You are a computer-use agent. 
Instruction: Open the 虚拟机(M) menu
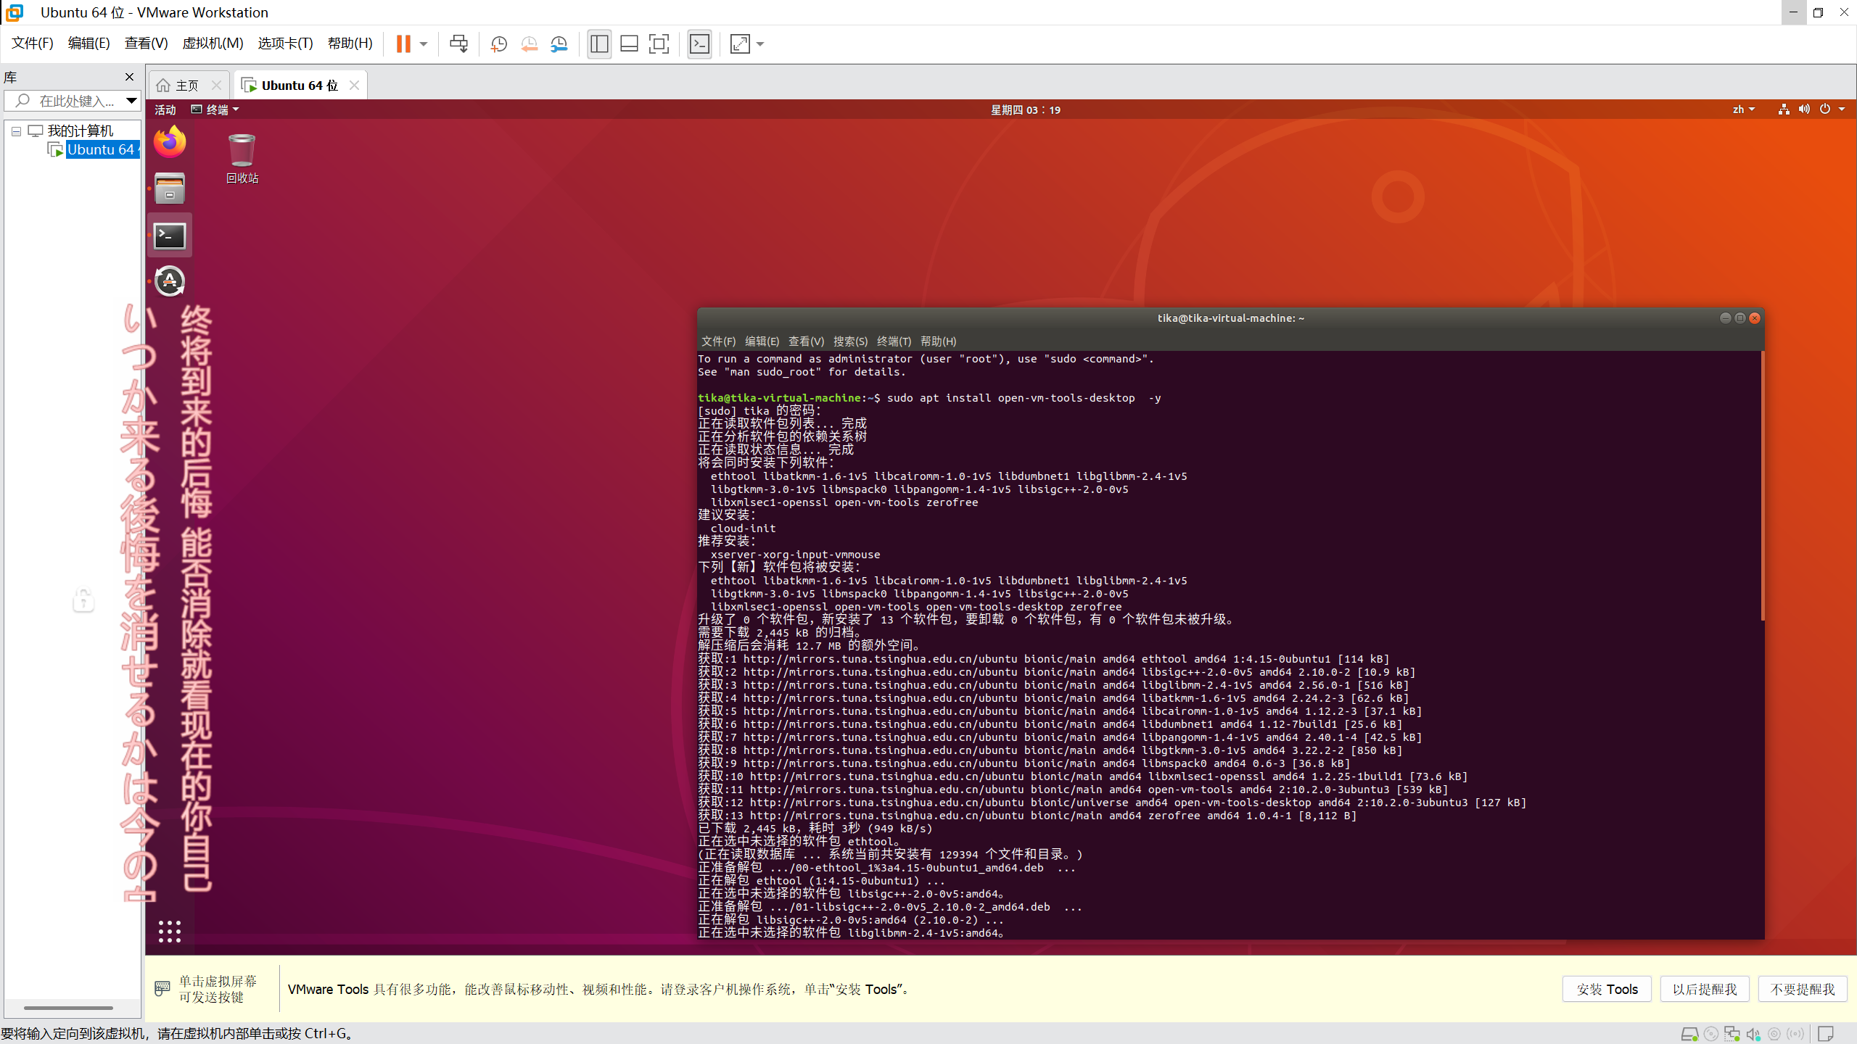click(213, 43)
